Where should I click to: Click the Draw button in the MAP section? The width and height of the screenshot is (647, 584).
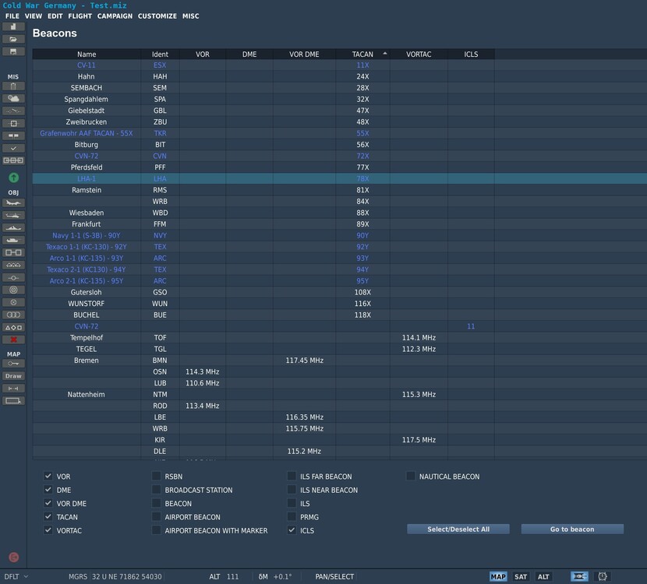[x=13, y=376]
